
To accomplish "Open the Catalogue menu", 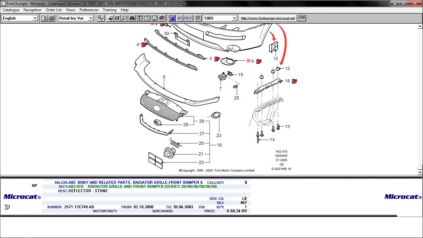I will pos(11,10).
